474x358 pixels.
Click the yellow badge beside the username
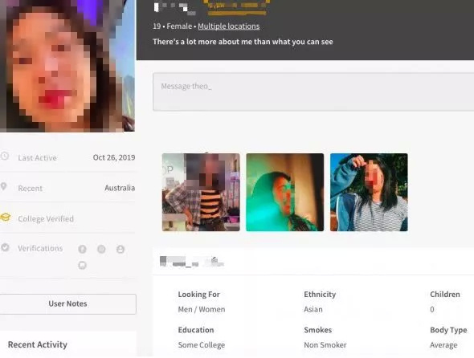237,7
